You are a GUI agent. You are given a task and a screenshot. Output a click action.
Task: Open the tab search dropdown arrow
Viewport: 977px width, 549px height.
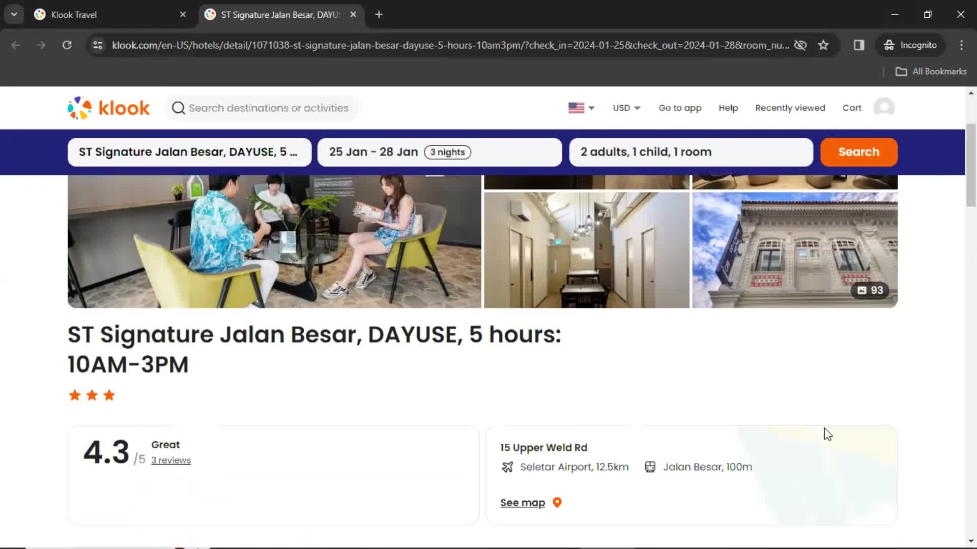(x=14, y=15)
